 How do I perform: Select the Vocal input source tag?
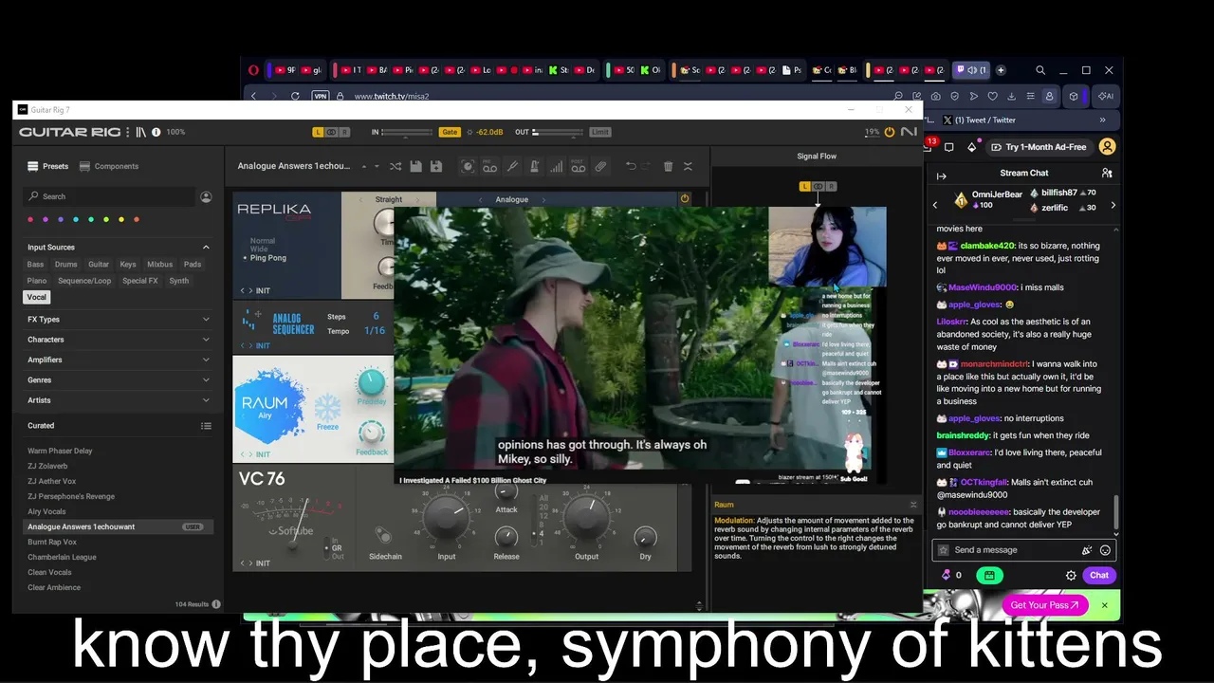(x=37, y=298)
